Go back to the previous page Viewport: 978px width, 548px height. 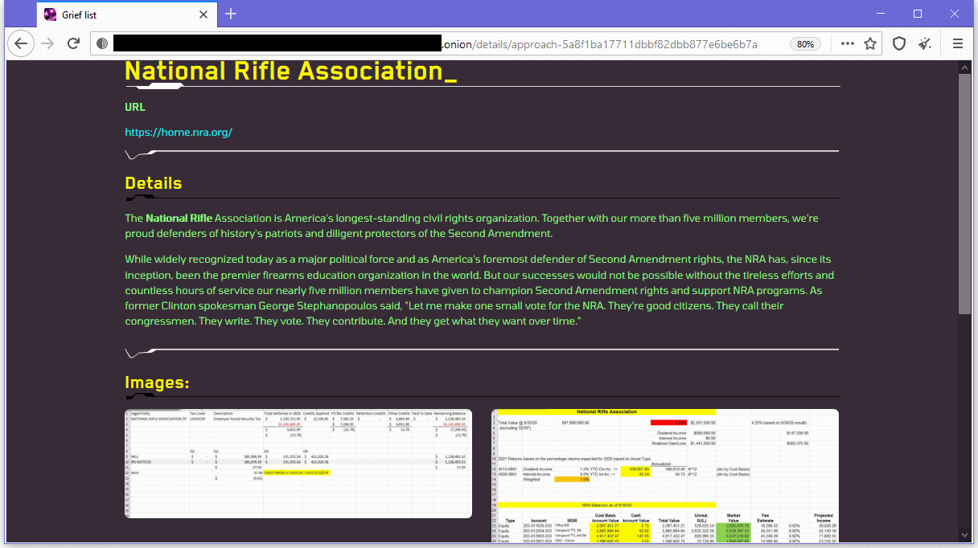tap(21, 43)
